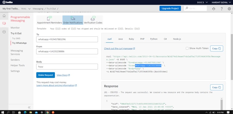Select the Order Notifications template
This screenshot has height=114, width=233.
pyautogui.click(x=73, y=20)
